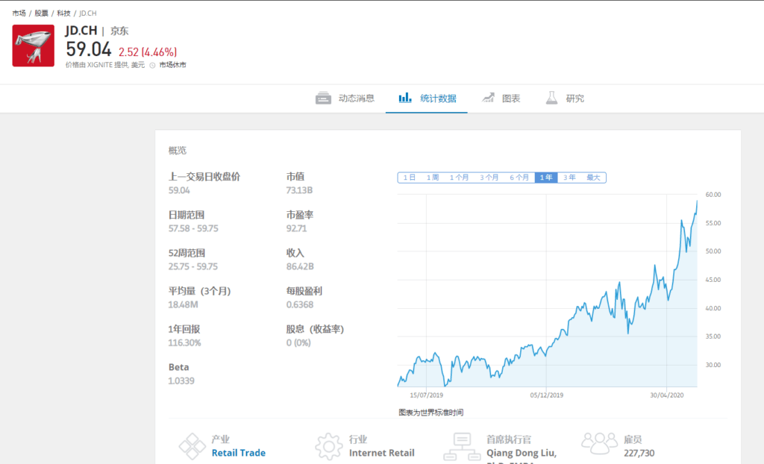Click JD.CH in the breadcrumb
The image size is (764, 464).
[88, 13]
